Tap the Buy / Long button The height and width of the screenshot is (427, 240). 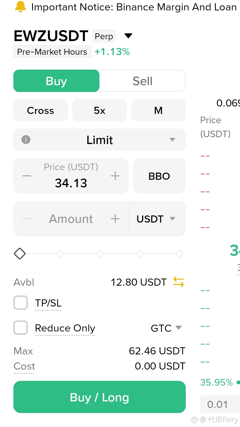click(99, 397)
